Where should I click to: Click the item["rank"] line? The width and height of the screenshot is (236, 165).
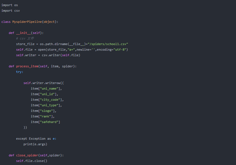(43, 117)
